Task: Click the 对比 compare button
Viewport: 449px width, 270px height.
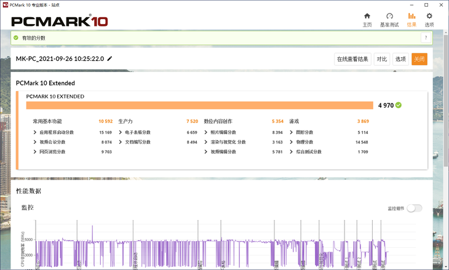Action: (x=382, y=59)
